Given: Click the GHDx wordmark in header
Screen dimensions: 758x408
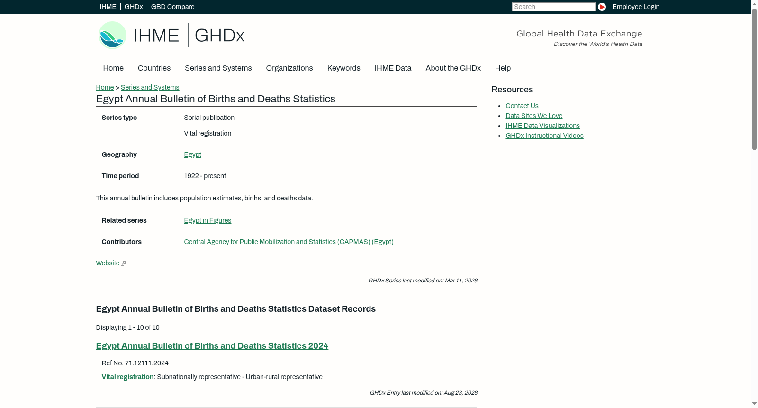Looking at the screenshot, I should 219,36.
